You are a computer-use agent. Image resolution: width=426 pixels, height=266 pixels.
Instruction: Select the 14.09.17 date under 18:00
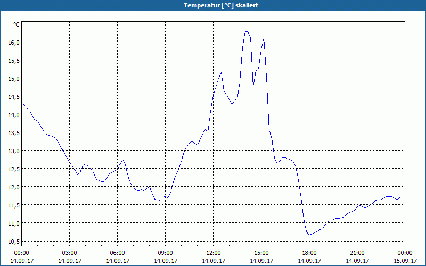coord(309,261)
